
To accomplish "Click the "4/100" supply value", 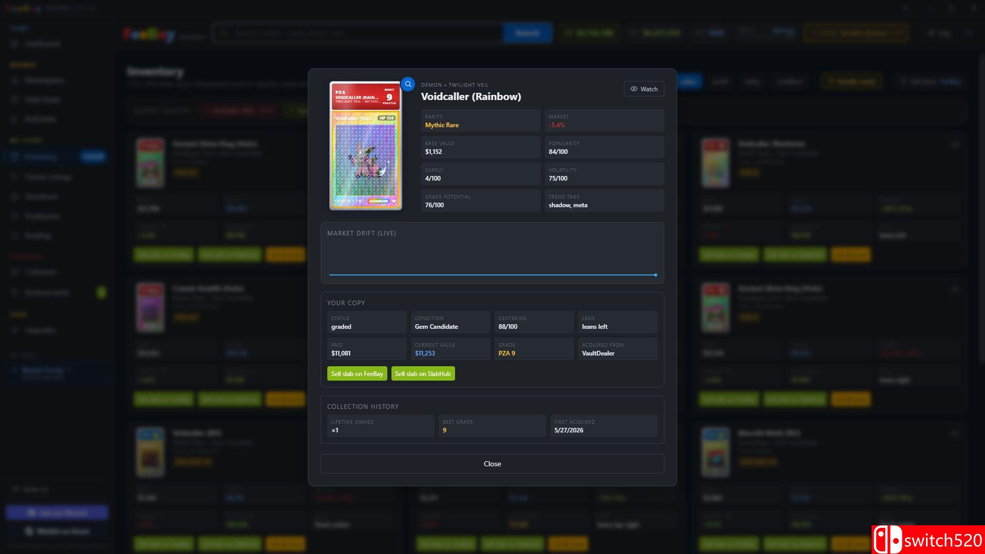I will (x=433, y=179).
